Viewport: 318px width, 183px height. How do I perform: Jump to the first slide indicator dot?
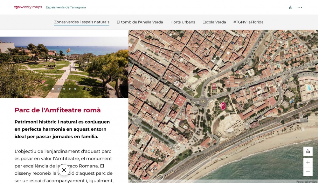53,89
